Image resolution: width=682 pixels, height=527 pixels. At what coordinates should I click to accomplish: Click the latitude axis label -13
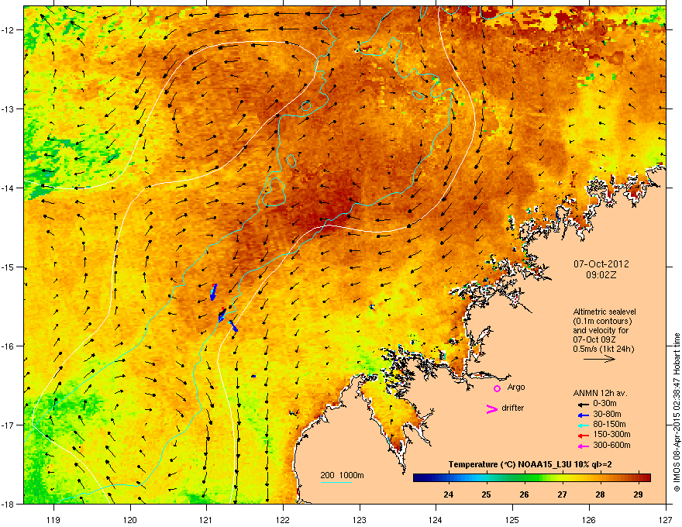[8, 109]
